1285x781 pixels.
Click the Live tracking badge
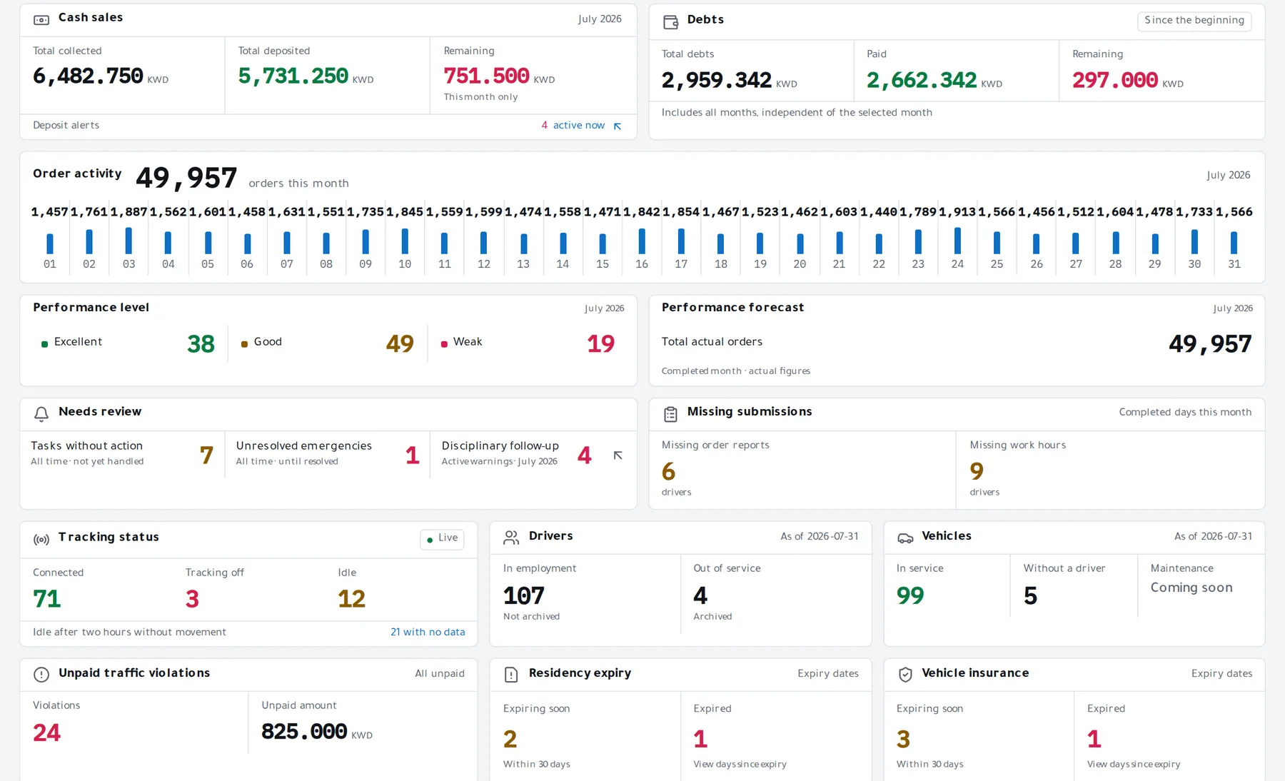[x=442, y=539]
